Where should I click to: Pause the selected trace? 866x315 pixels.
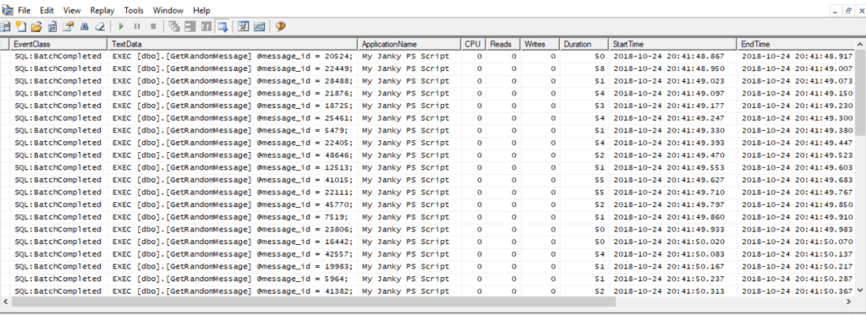(137, 26)
